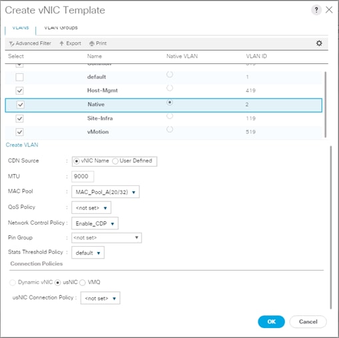Click VLAN ID 419 cell

coord(251,91)
